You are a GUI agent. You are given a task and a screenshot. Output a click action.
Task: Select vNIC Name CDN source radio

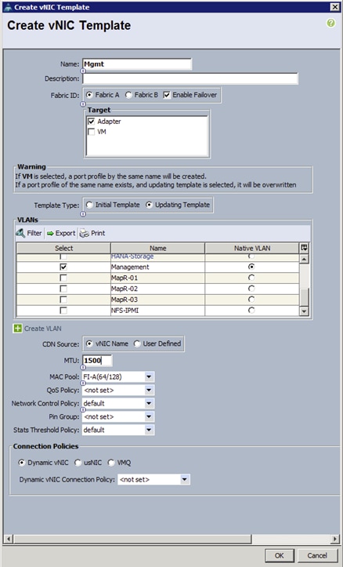(x=89, y=344)
